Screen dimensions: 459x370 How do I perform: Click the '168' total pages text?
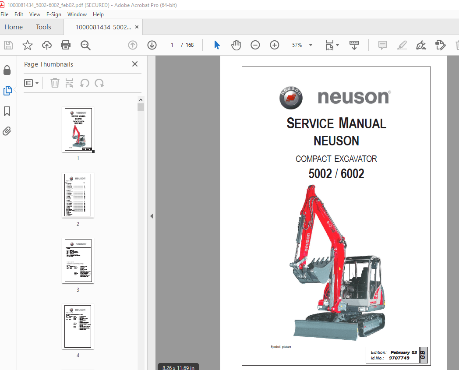[190, 45]
